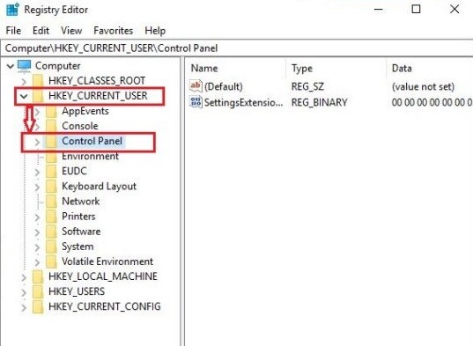
Task: Click the Computer monitor icon
Action: (x=24, y=66)
